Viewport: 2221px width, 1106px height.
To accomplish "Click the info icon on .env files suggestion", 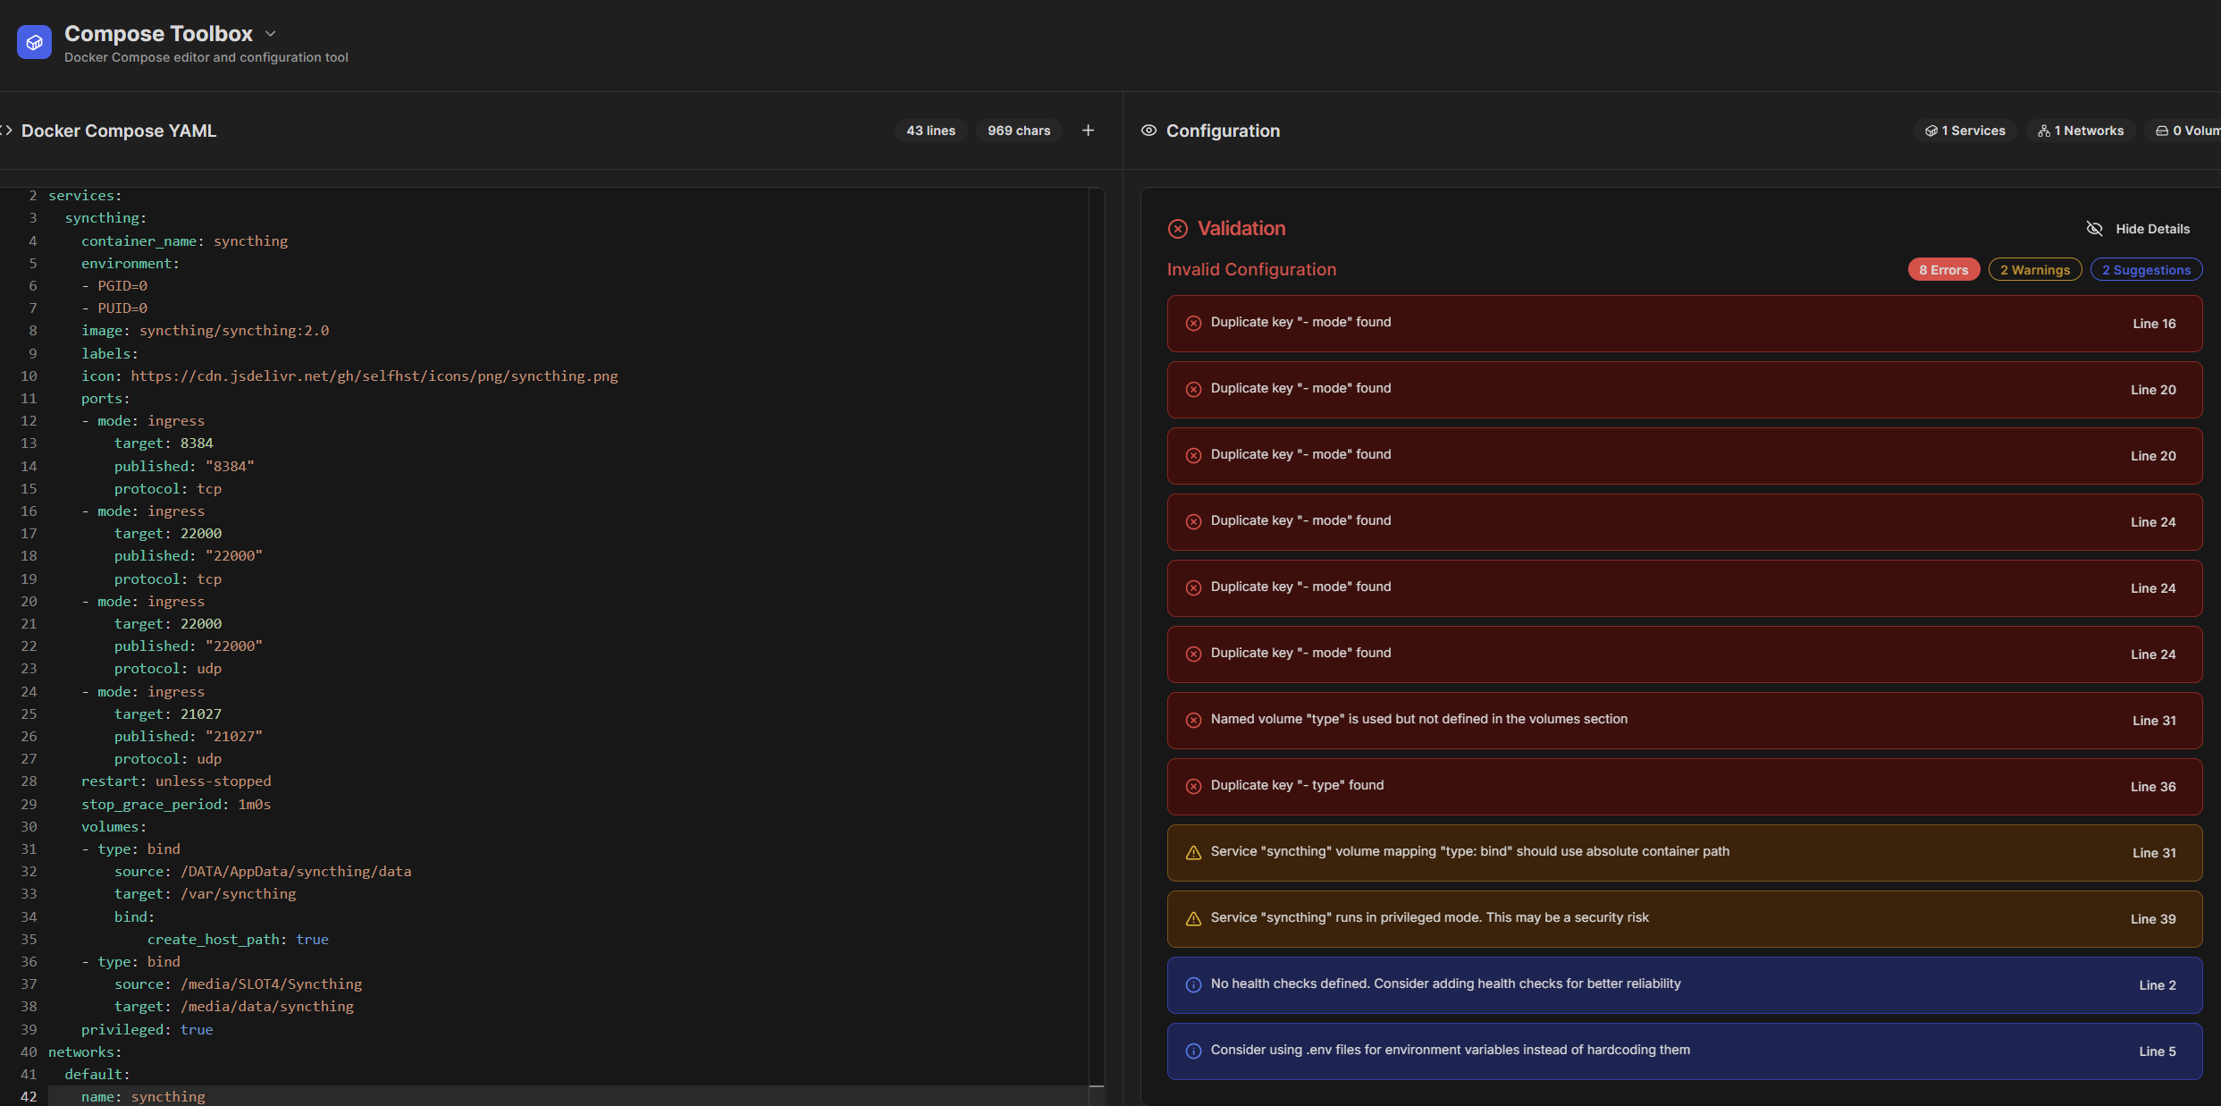I will (1193, 1051).
